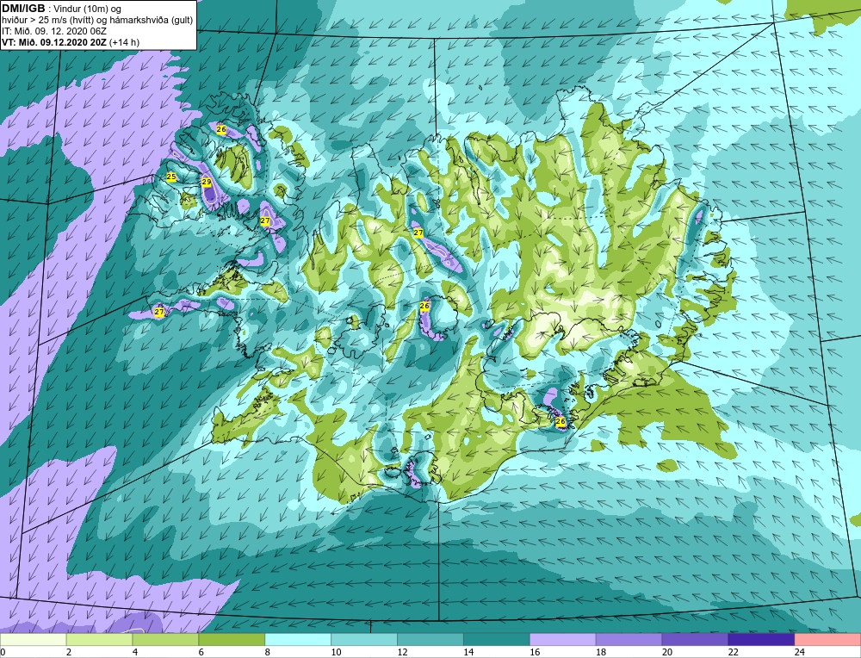Click the legend scale value 6
The width and height of the screenshot is (861, 658).
click(x=201, y=652)
